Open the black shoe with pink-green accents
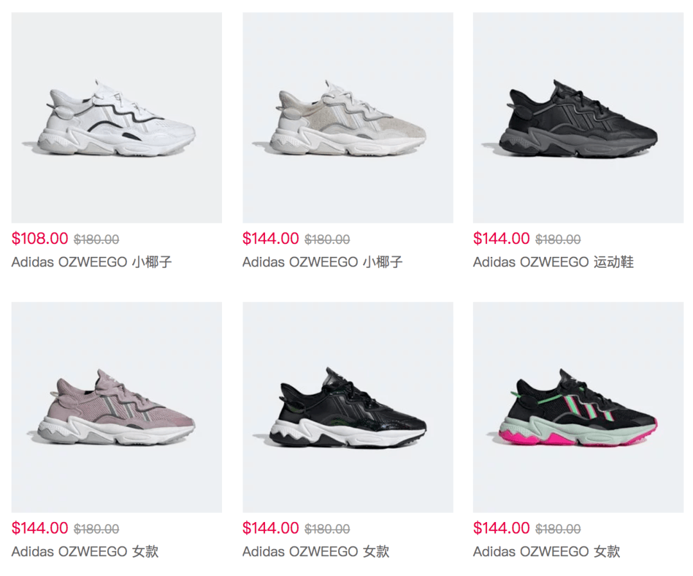 click(578, 407)
